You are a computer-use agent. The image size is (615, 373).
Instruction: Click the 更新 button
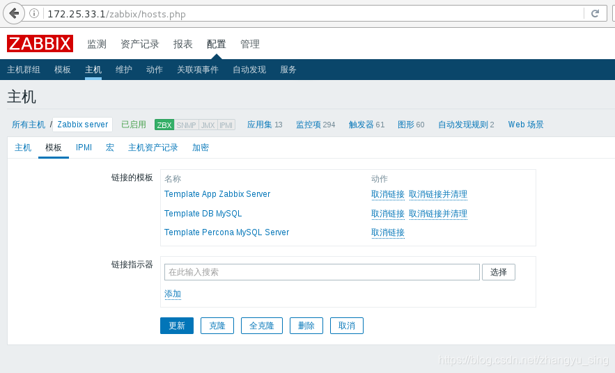[x=177, y=326]
